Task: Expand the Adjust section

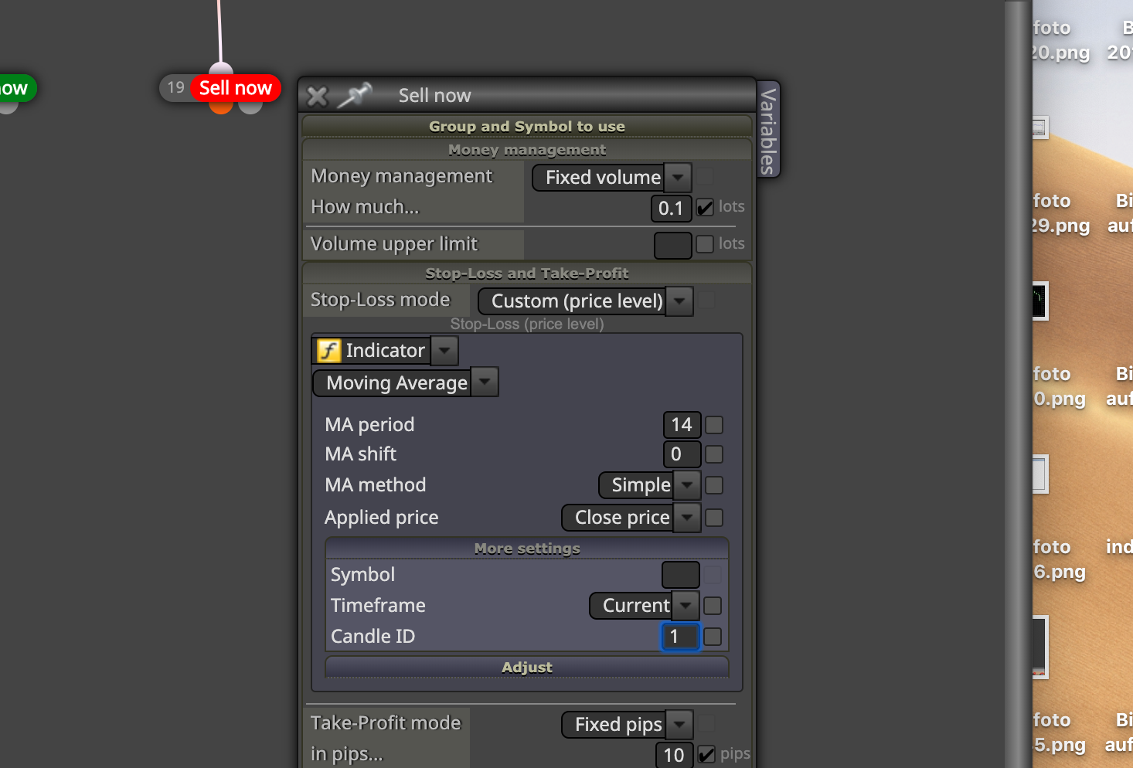Action: [x=527, y=668]
